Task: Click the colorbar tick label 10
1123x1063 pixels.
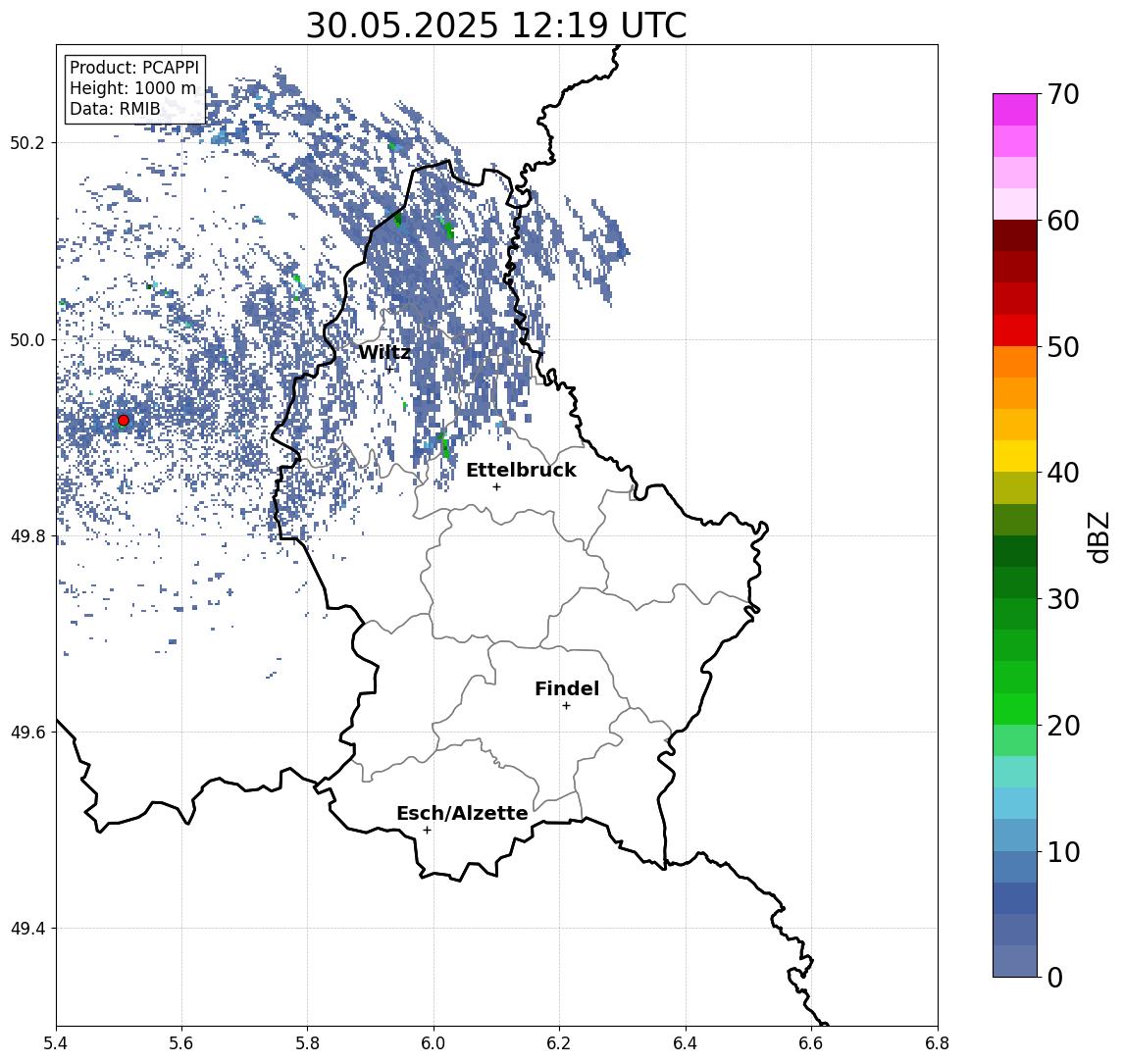Action: pos(1063,852)
